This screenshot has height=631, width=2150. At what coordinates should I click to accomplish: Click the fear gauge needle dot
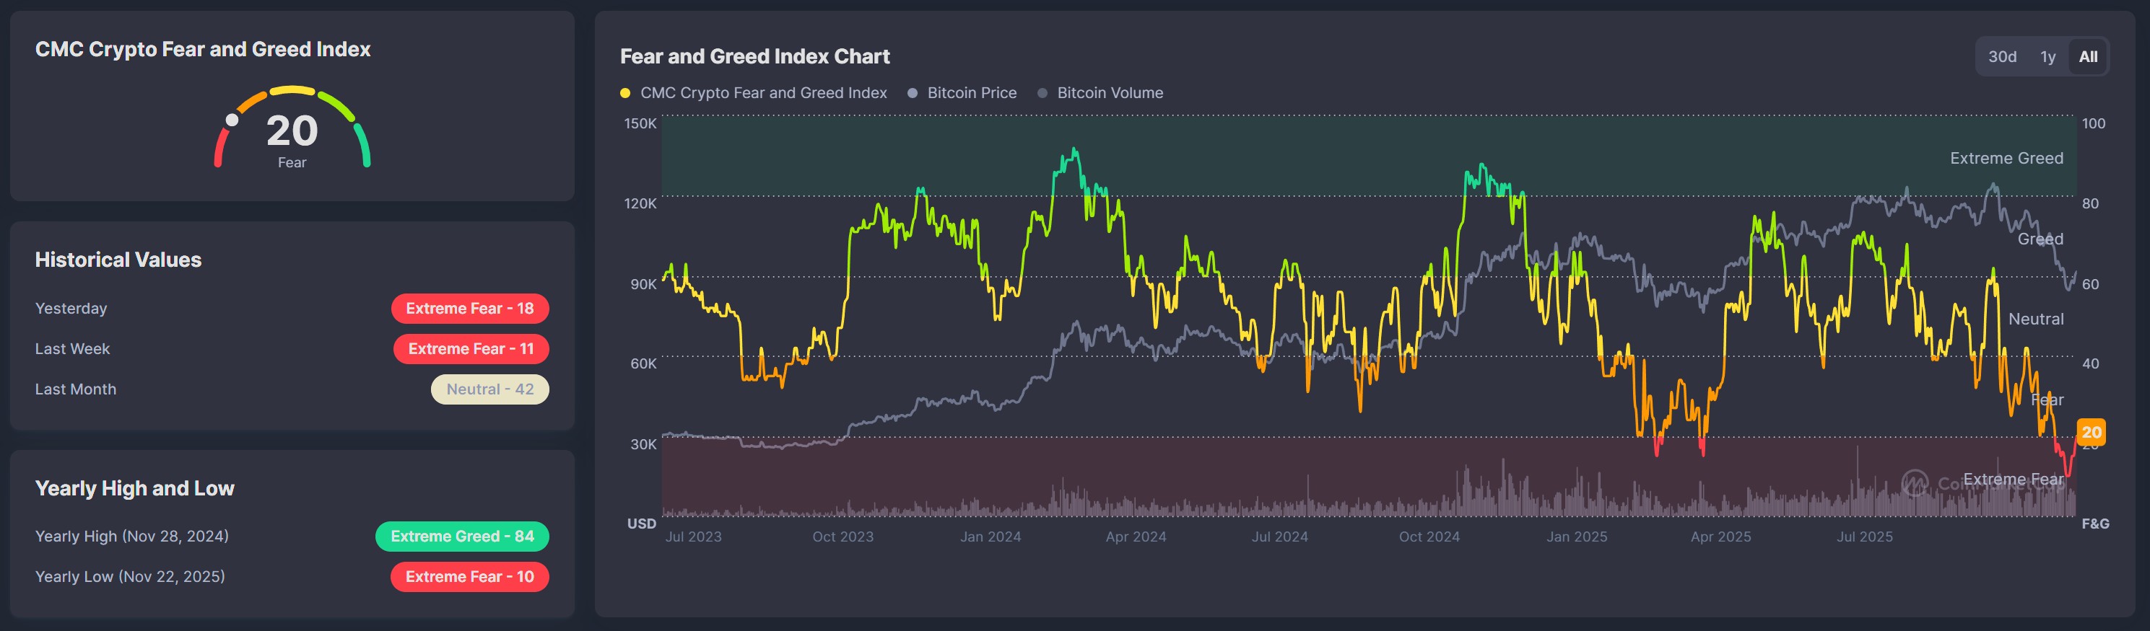point(232,120)
